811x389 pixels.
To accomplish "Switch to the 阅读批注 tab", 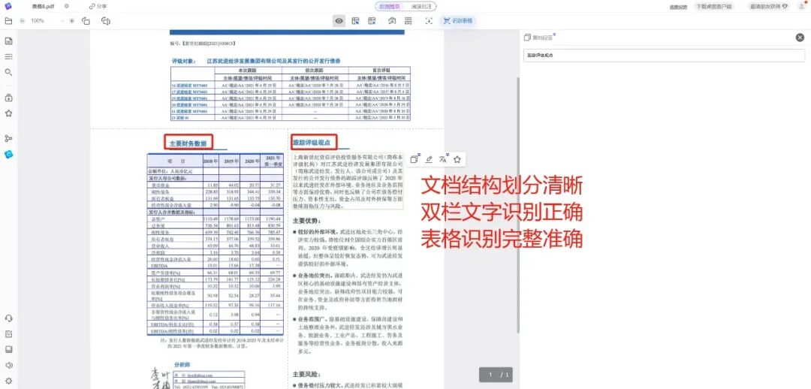I will click(421, 6).
